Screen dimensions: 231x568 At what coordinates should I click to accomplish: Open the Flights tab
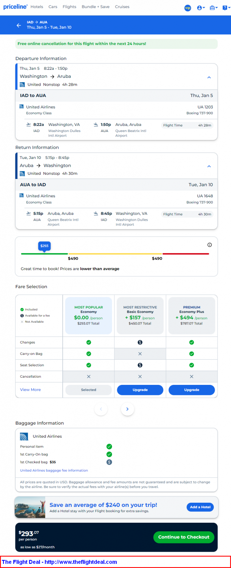click(x=69, y=7)
